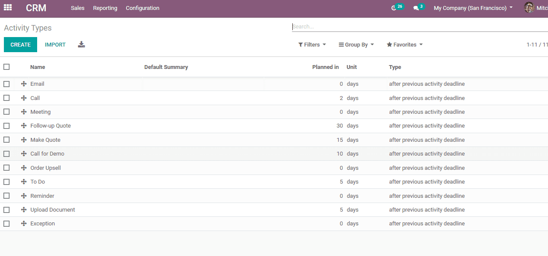The width and height of the screenshot is (548, 256).
Task: Expand the Group By dropdown
Action: coord(356,45)
